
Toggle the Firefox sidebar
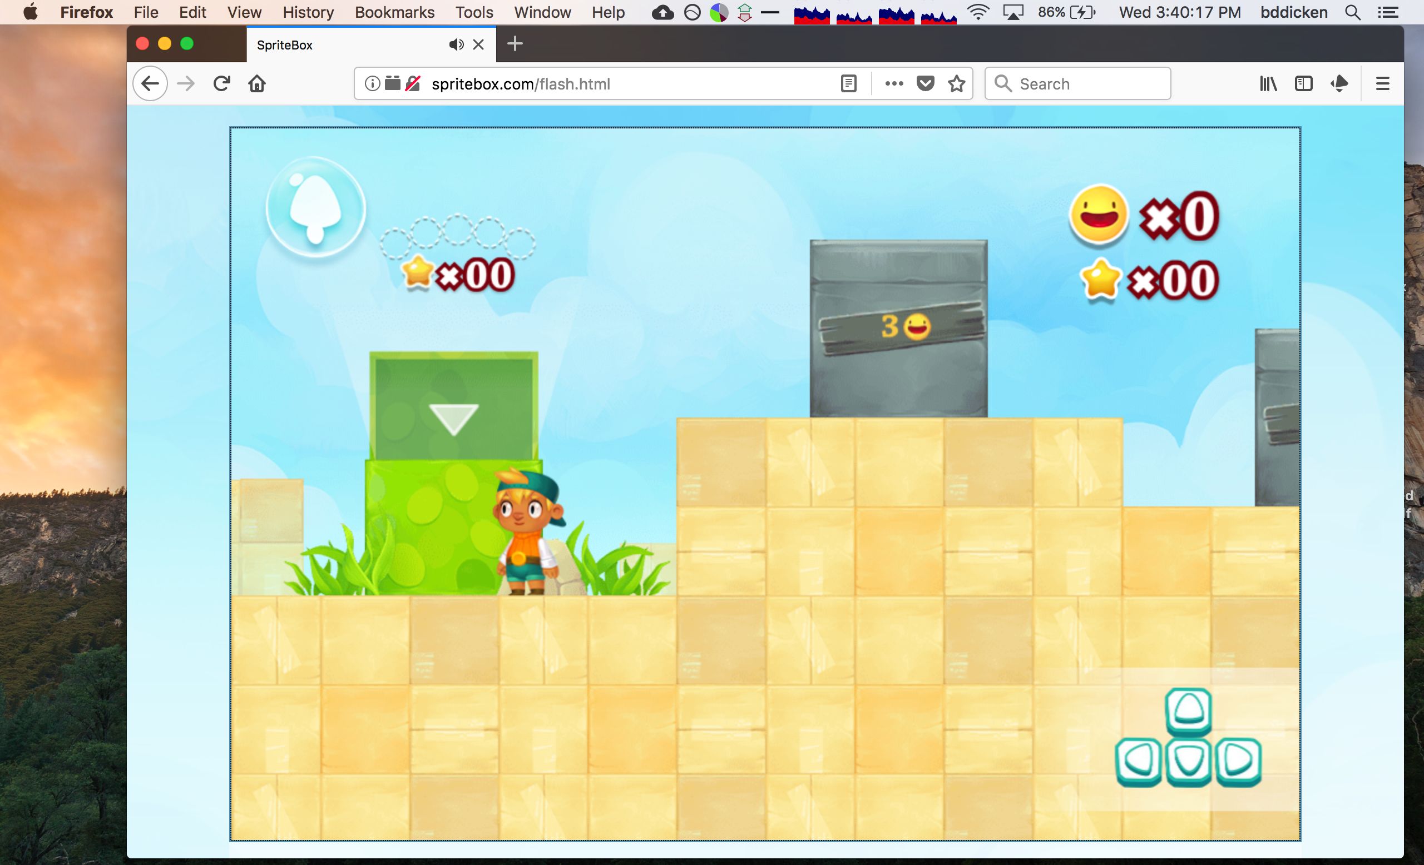coord(1304,84)
